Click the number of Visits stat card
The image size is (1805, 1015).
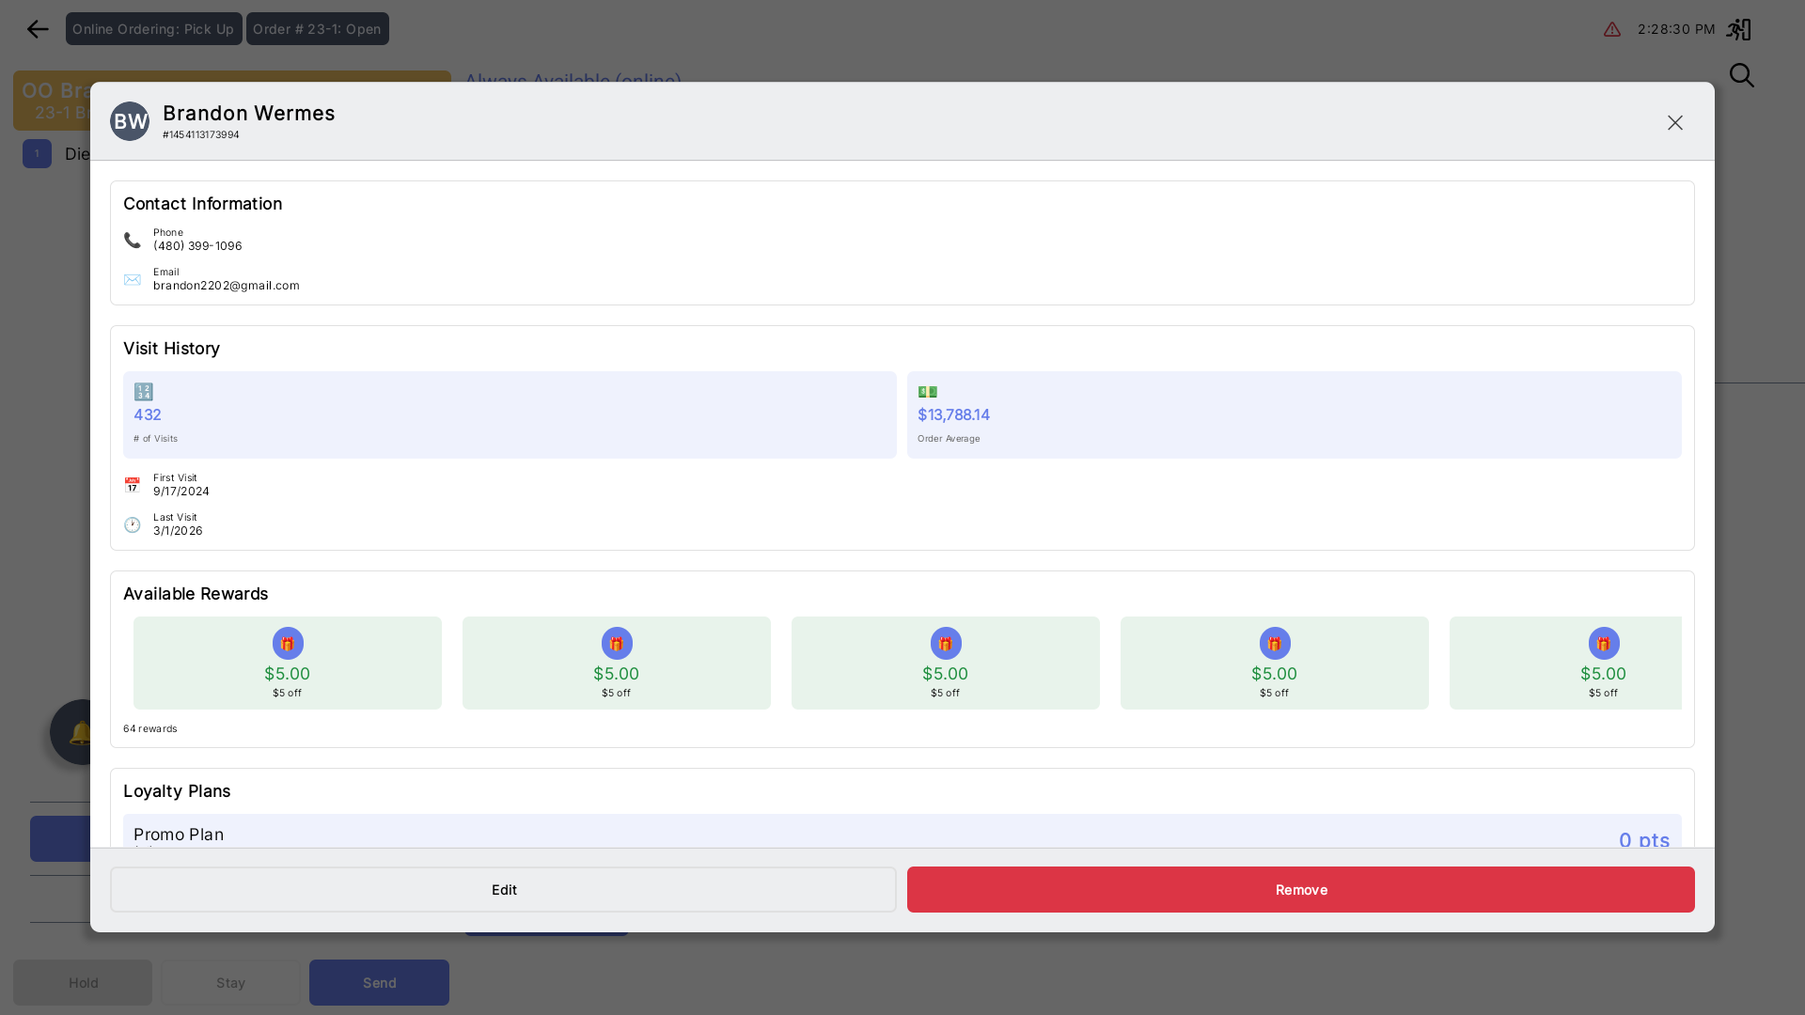click(509, 414)
